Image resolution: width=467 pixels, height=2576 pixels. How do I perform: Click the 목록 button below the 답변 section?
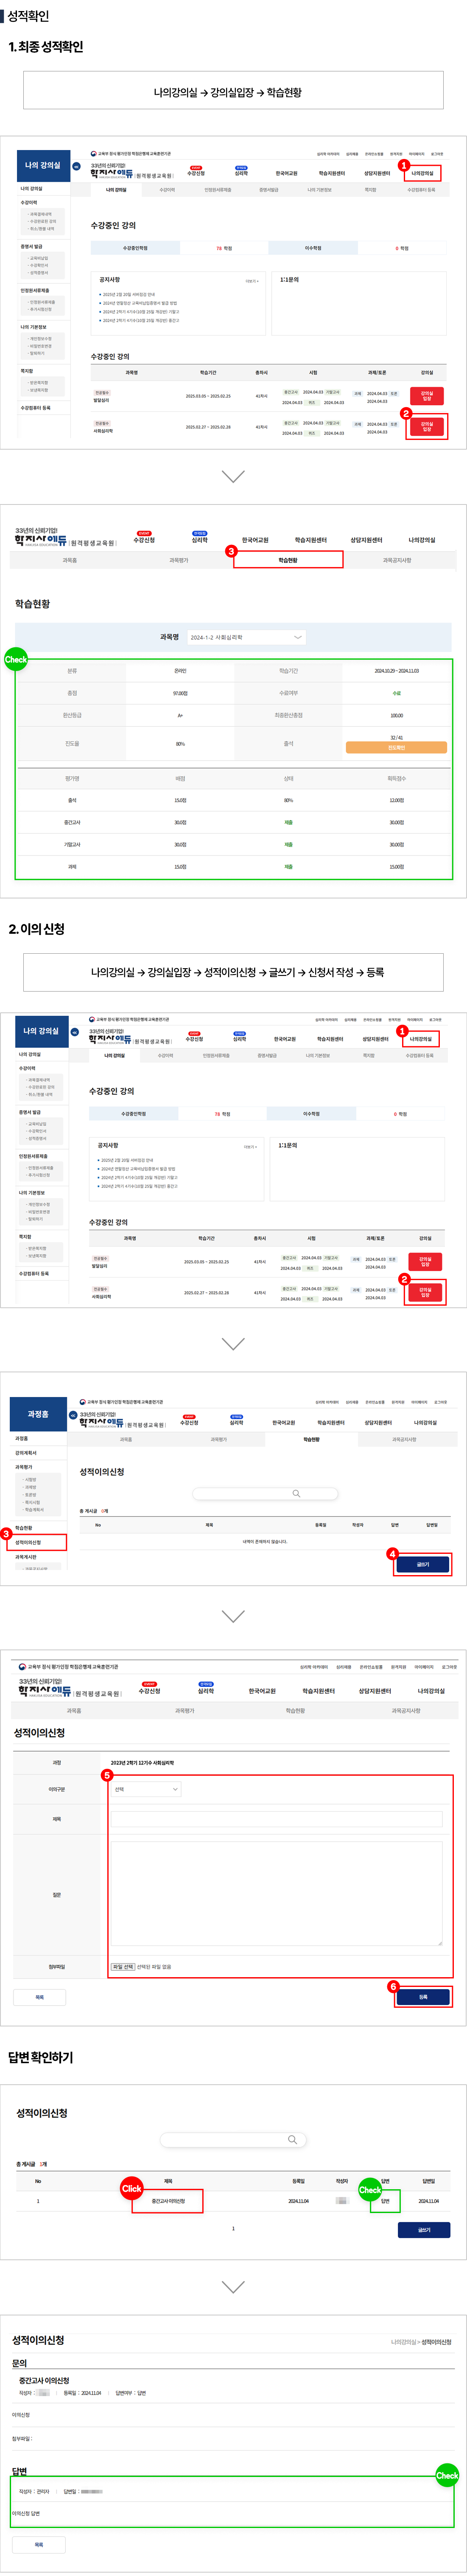pyautogui.click(x=39, y=2544)
